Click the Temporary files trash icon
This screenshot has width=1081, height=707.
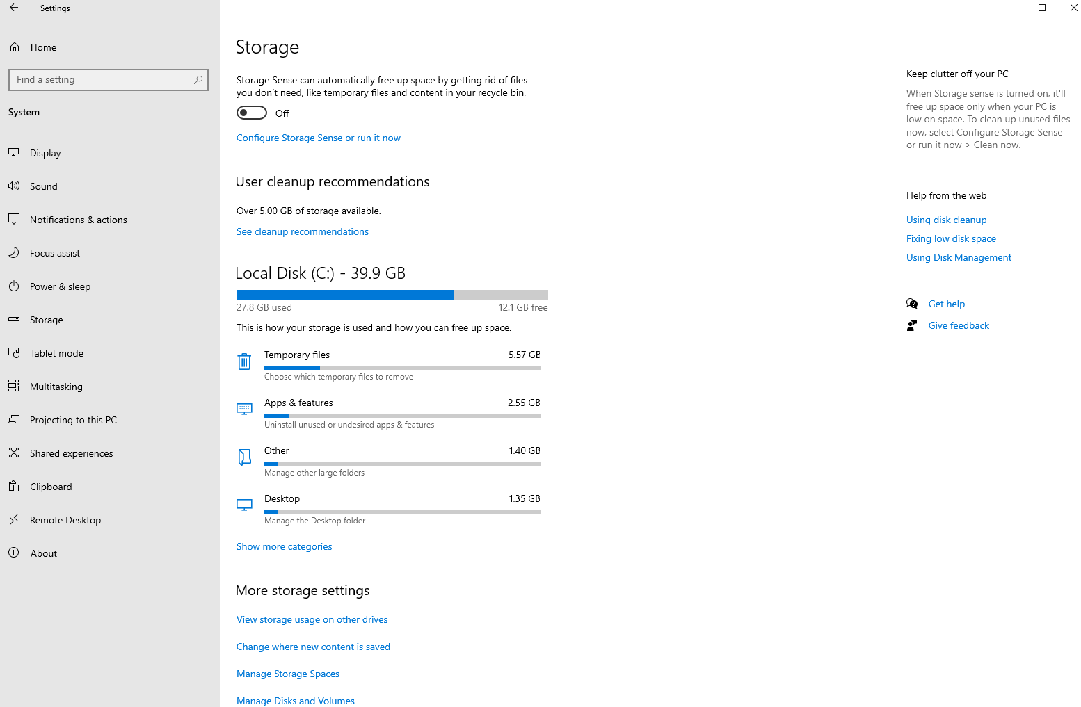pyautogui.click(x=244, y=361)
